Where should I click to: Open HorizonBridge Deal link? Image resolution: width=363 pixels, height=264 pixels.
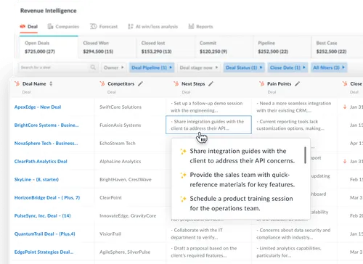click(47, 198)
